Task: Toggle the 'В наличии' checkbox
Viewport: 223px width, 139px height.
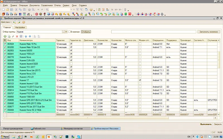Action: point(69,32)
